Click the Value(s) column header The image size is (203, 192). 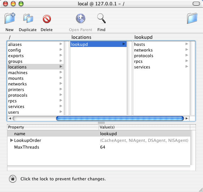(x=145, y=127)
